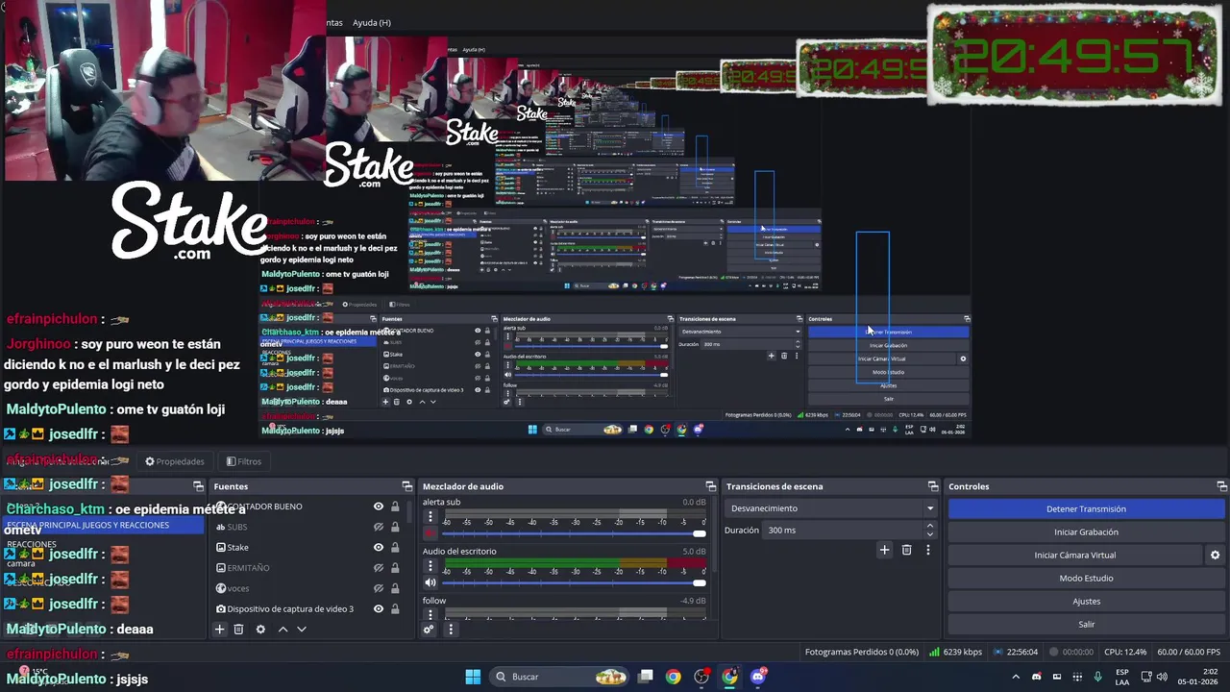Screen dimensions: 1230x692
Task: Undock the Mezclador de audio panel
Action: pos(710,486)
